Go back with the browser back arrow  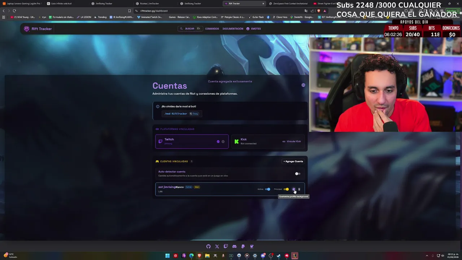[x=4, y=11]
